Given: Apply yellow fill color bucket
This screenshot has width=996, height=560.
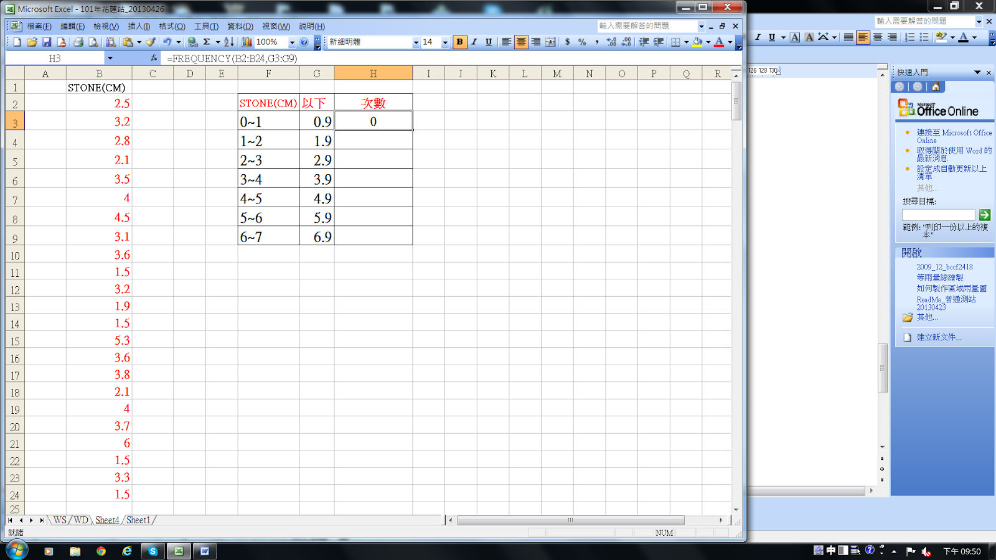Looking at the screenshot, I should coord(698,42).
